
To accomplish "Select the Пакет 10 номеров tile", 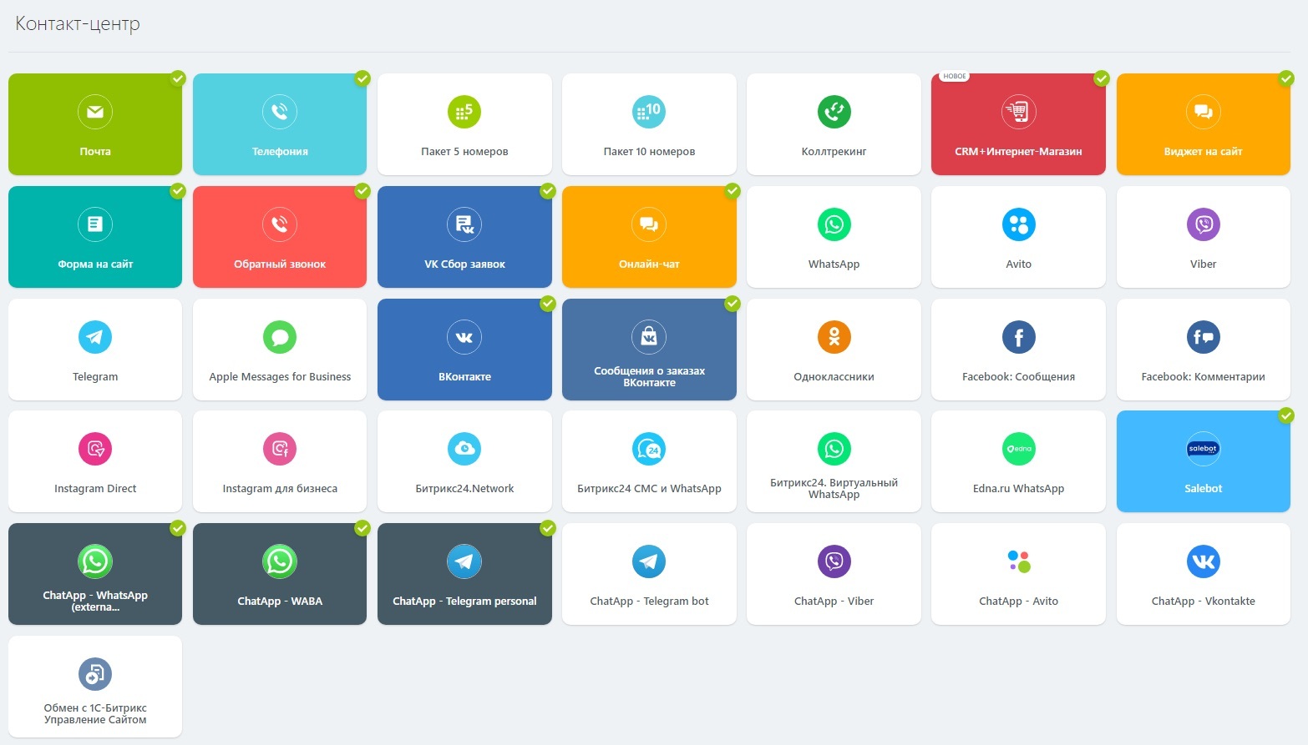I will pos(649,124).
